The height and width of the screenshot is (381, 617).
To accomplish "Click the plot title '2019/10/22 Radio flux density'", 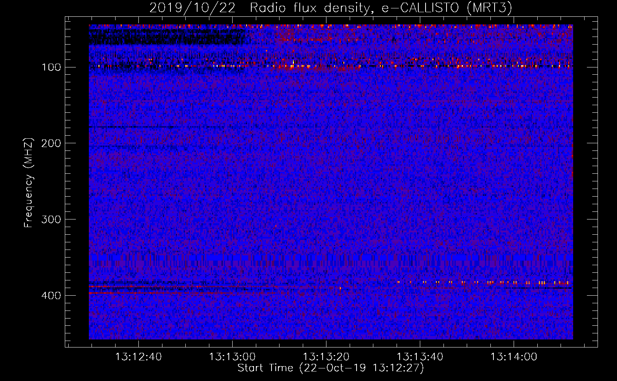I will click(331, 8).
